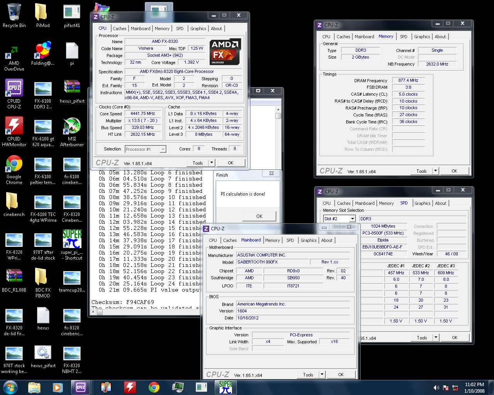Open hexus_pifast settings file icon

tap(43, 356)
